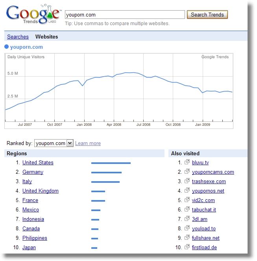This screenshot has width=257, height=261.
Task: Click external link icon next to 3dl.am
Action: click(x=187, y=219)
